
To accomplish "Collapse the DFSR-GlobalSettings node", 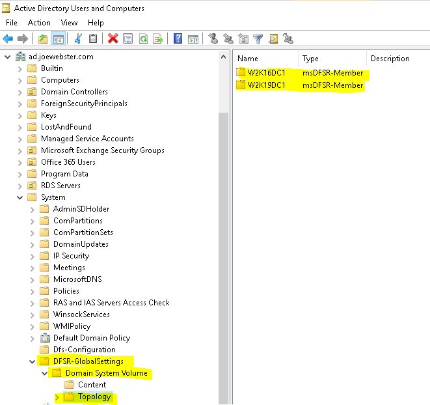I will point(32,361).
